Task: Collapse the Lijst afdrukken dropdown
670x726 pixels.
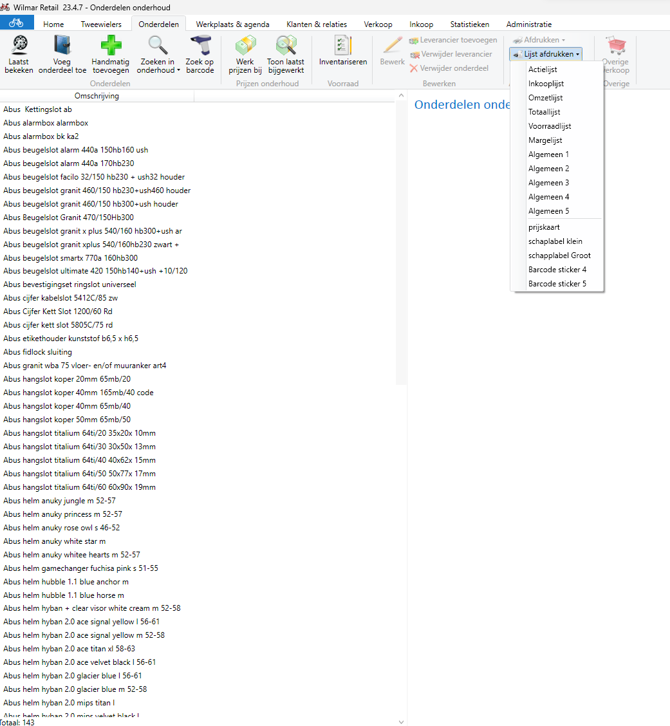Action: pos(546,54)
